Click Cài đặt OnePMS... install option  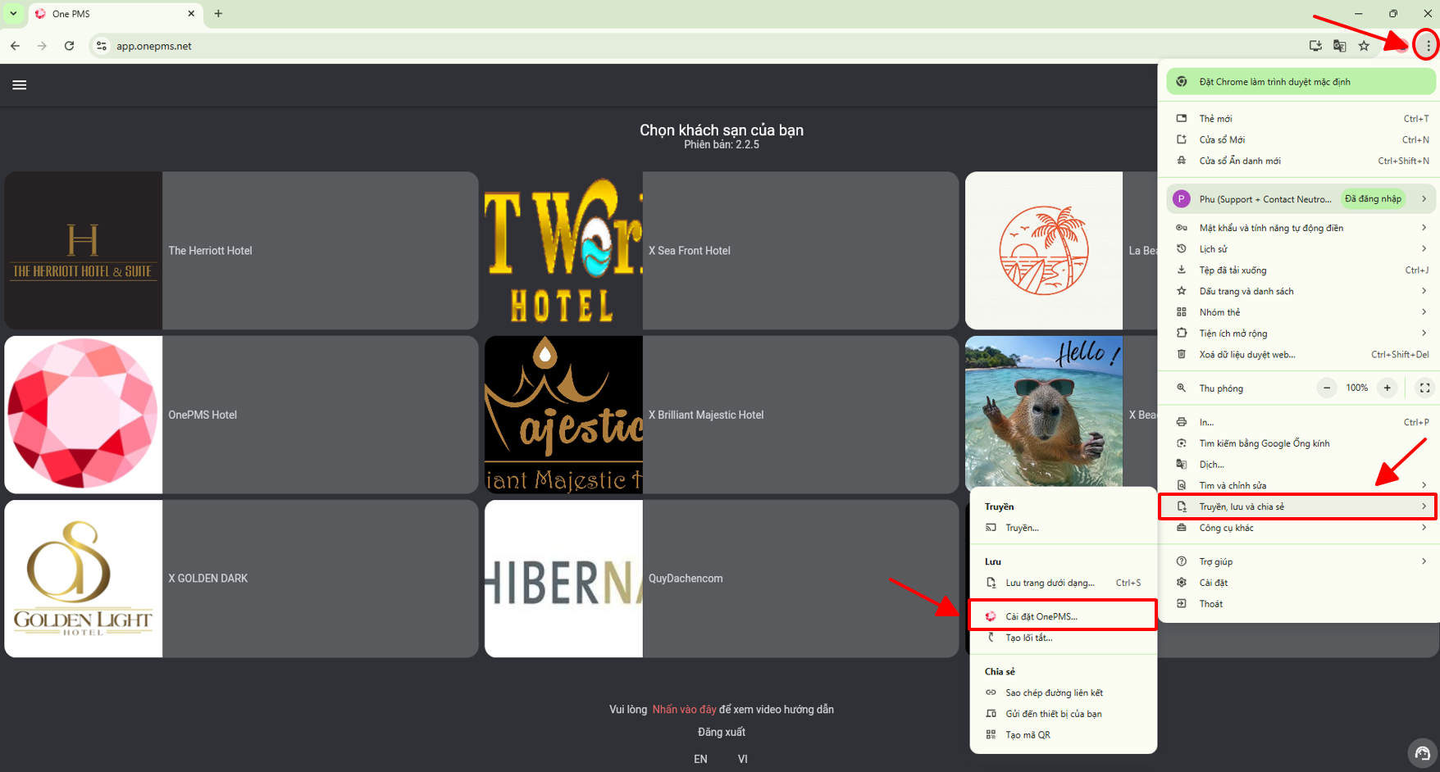tap(1063, 616)
